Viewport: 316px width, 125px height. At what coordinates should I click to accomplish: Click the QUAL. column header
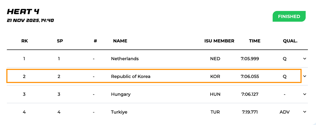290,41
